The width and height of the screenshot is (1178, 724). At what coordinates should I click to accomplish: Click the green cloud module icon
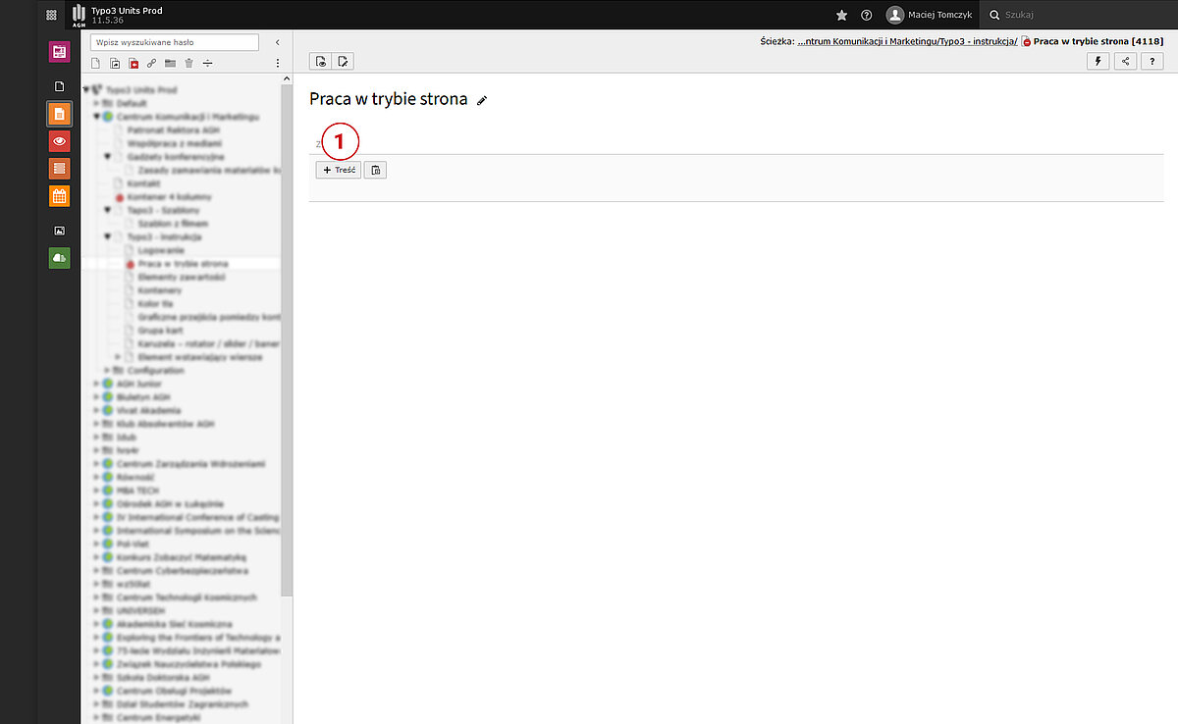point(60,258)
